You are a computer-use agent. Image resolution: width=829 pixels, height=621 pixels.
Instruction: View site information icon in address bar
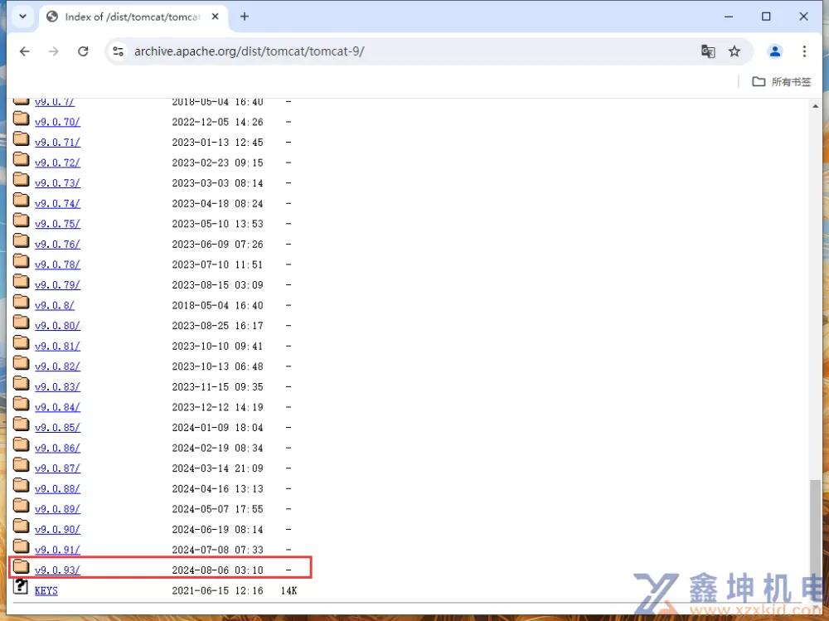(119, 51)
